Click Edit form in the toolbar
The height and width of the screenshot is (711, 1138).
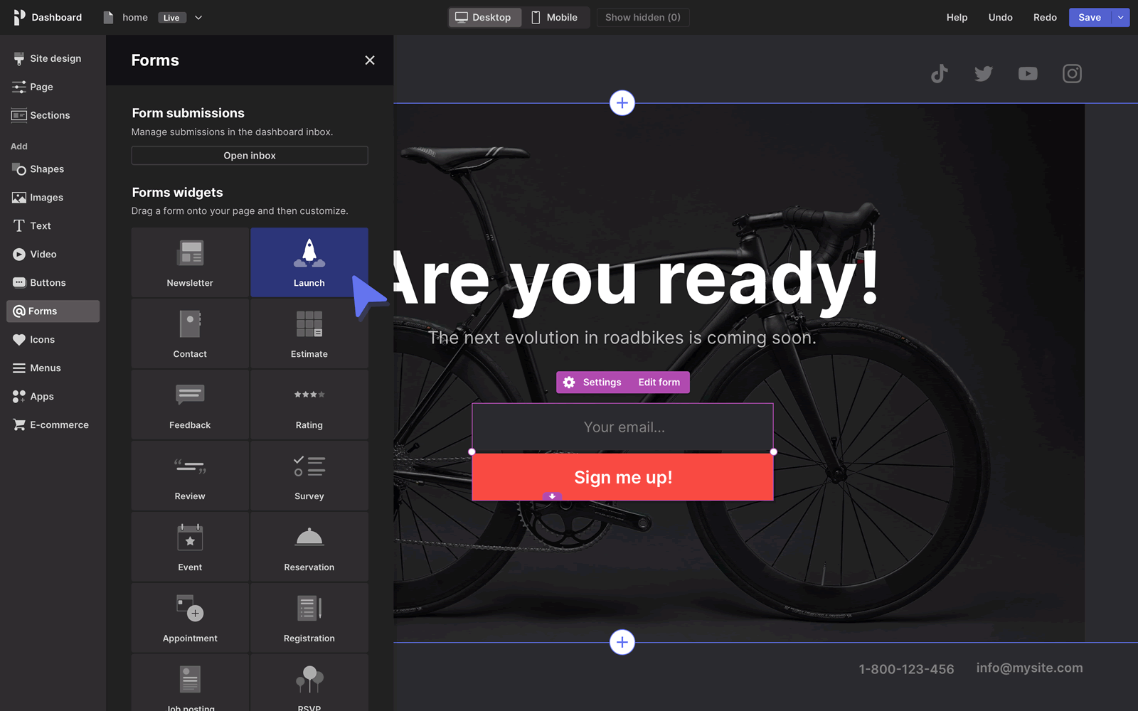[659, 383]
